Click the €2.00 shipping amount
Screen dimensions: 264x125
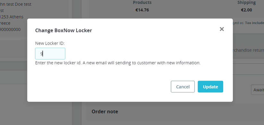coord(246,10)
